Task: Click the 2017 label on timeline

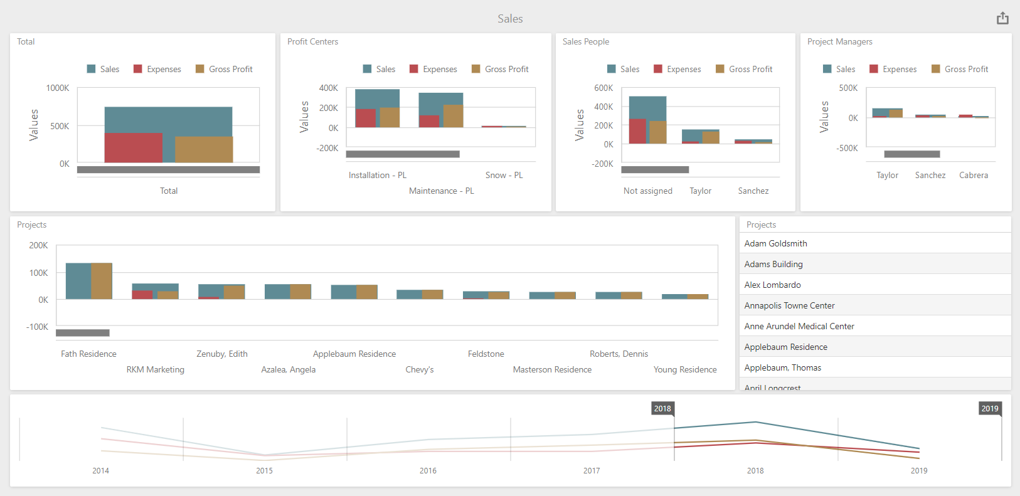Action: [x=592, y=470]
